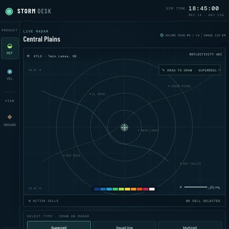Image resolution: width=229 pixels, height=229 pixels.
Task: Click the KTLX · Twin Lakes, OK title
Action: (x=55, y=56)
